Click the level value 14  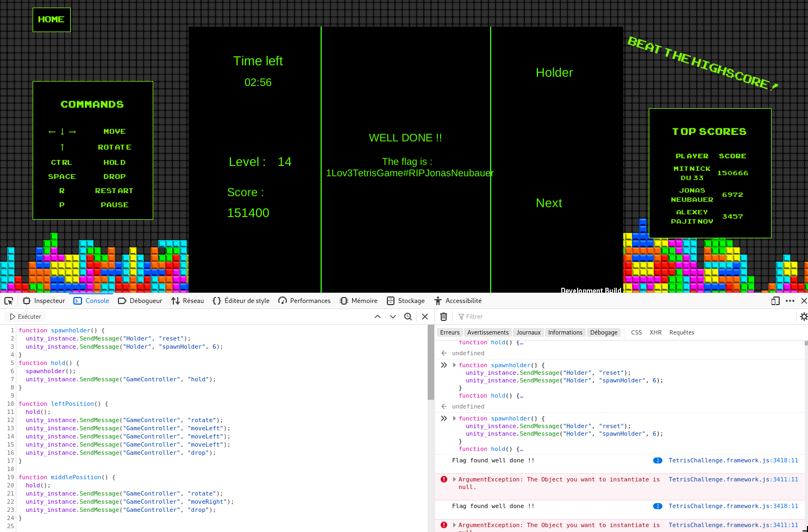coord(285,162)
